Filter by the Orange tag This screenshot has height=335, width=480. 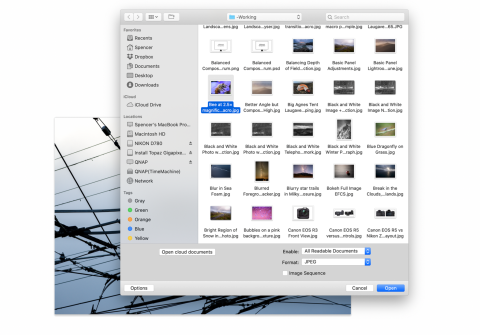point(142,219)
